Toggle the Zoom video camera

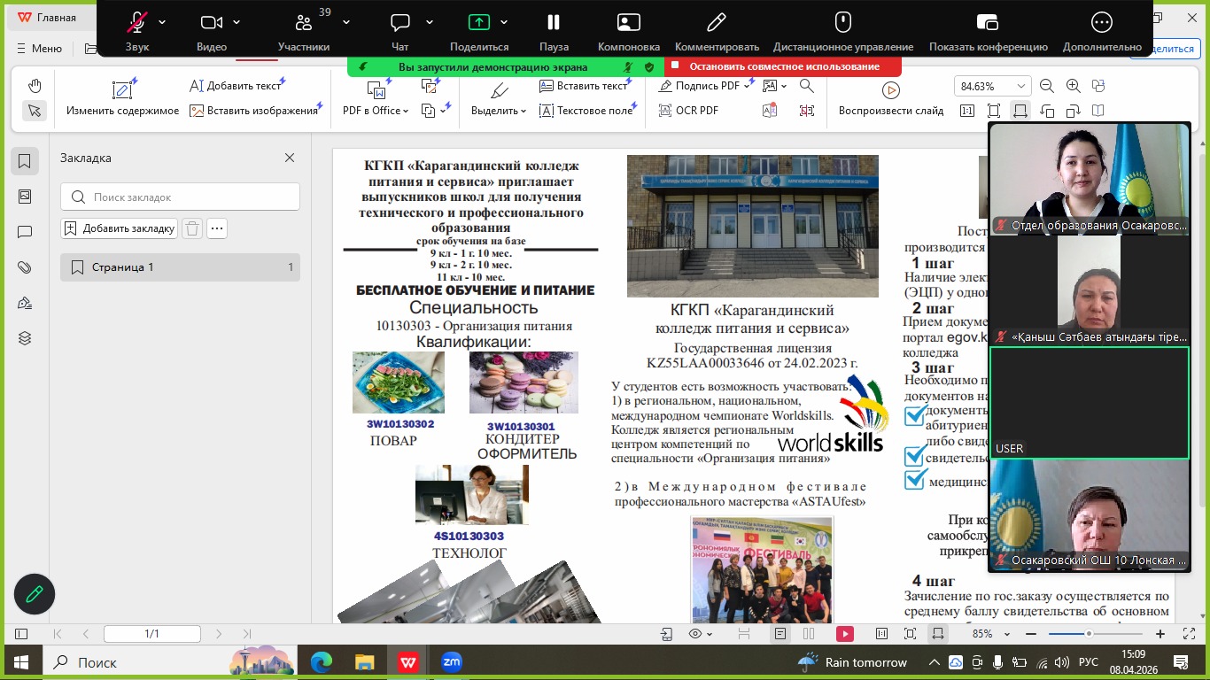click(211, 22)
